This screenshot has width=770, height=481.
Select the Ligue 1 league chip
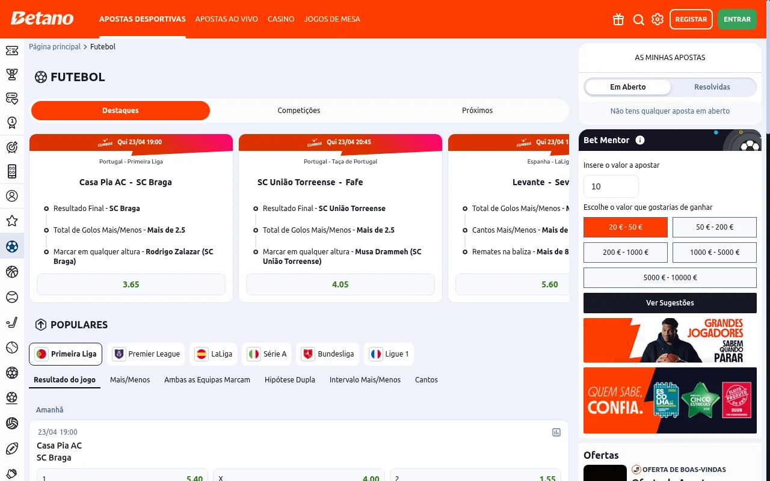tap(389, 354)
